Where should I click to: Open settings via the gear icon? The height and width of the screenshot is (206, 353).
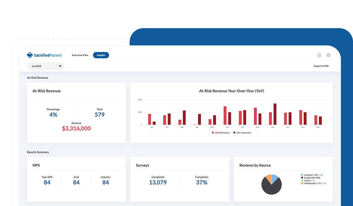pyautogui.click(x=328, y=55)
